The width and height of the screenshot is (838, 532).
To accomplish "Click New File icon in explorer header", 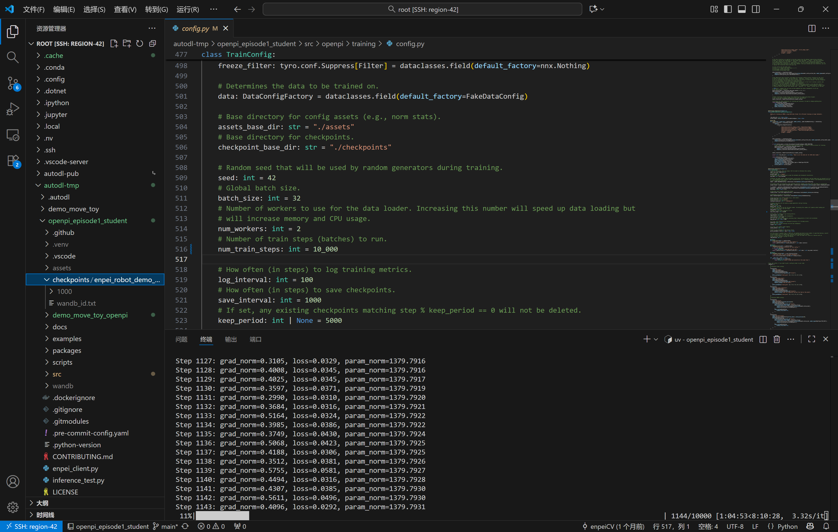I will tap(114, 43).
